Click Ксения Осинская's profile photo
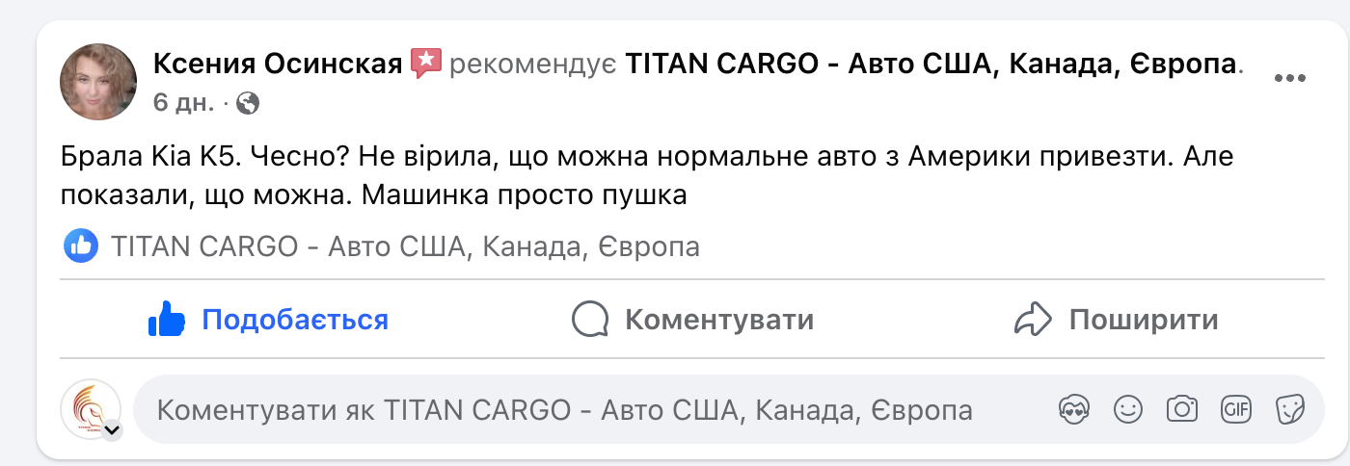 click(98, 81)
